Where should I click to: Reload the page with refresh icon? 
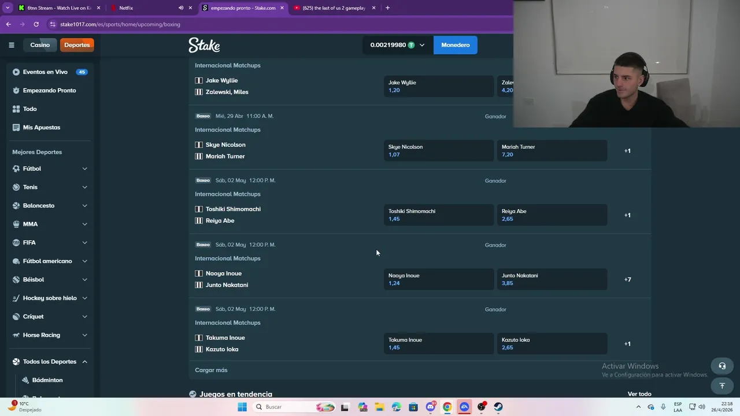point(36,24)
